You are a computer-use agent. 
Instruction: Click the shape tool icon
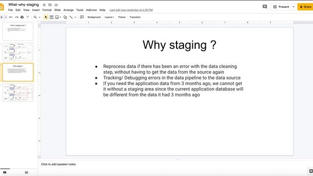pos(65,17)
